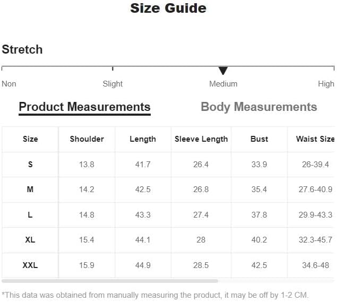
Task: Select the XL size row label
Action: tap(30, 240)
